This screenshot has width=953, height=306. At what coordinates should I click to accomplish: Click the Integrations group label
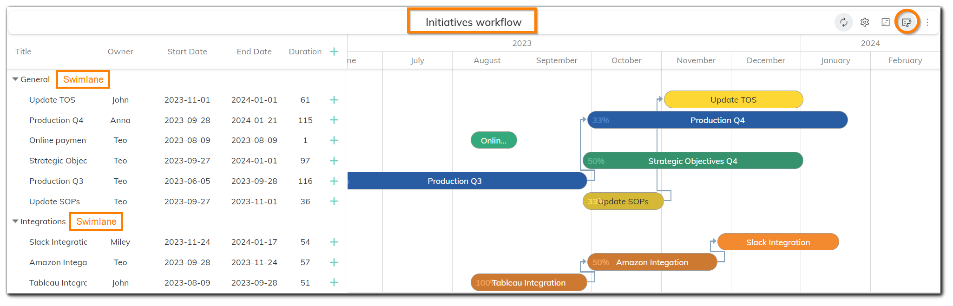click(43, 221)
